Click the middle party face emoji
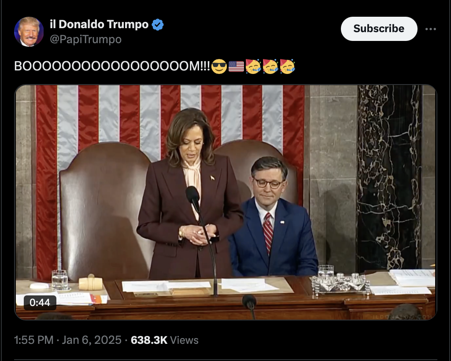 (x=270, y=66)
